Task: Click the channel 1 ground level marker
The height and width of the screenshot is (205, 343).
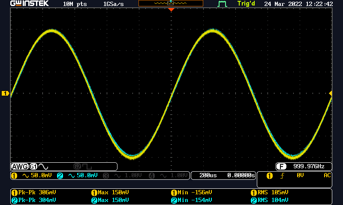Action: pyautogui.click(x=5, y=94)
